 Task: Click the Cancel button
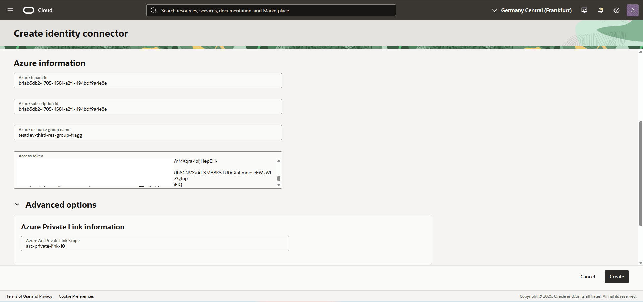(x=588, y=277)
